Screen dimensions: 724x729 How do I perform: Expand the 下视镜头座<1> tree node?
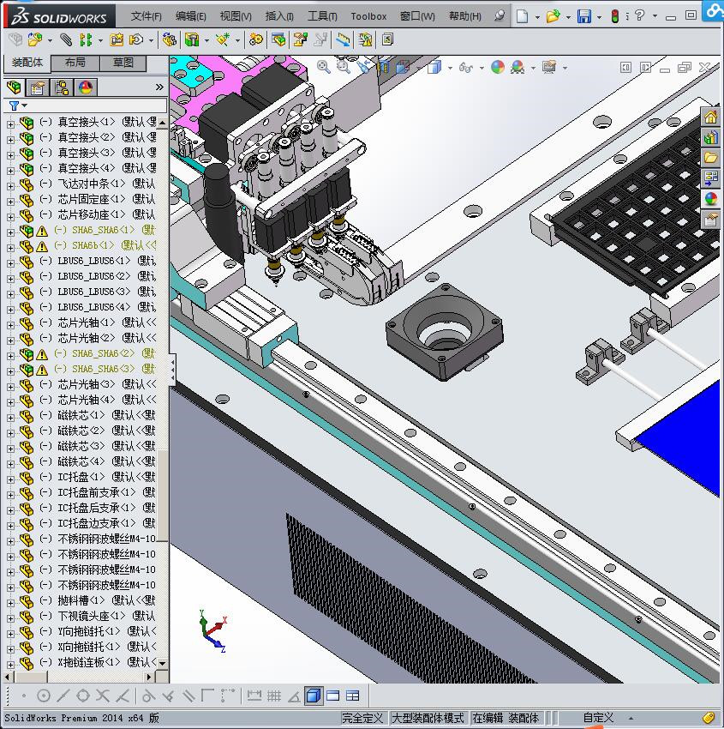click(10, 618)
